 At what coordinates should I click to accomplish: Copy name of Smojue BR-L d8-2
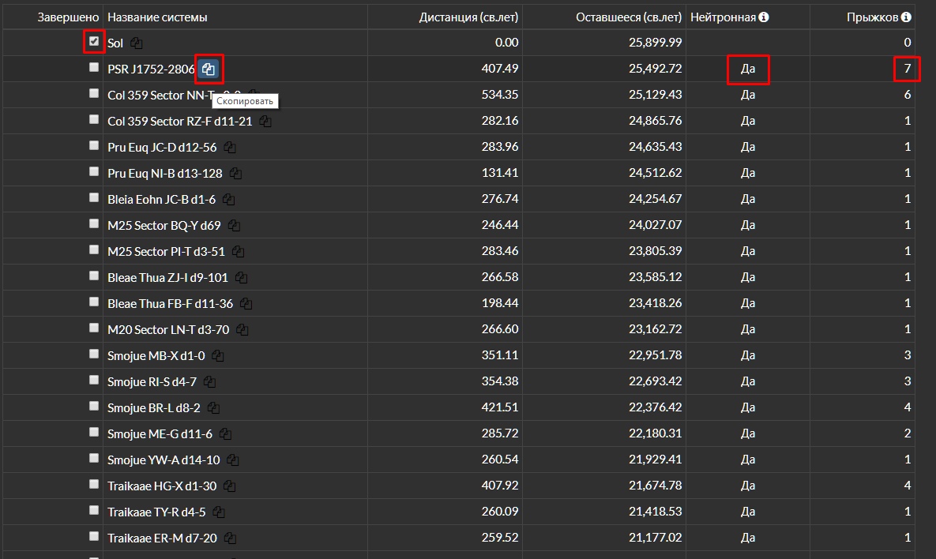[x=214, y=408]
